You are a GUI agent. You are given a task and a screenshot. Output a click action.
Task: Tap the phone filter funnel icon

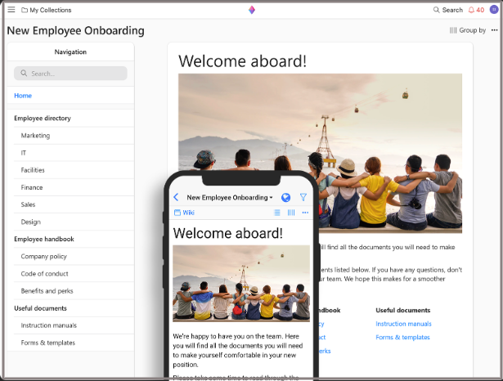pos(303,197)
